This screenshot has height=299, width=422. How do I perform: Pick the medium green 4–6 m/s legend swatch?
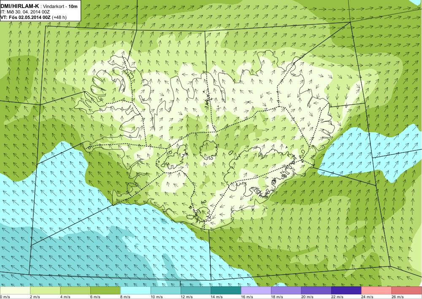(x=76, y=291)
